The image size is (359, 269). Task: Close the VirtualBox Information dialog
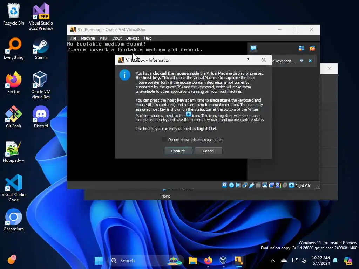click(x=264, y=60)
